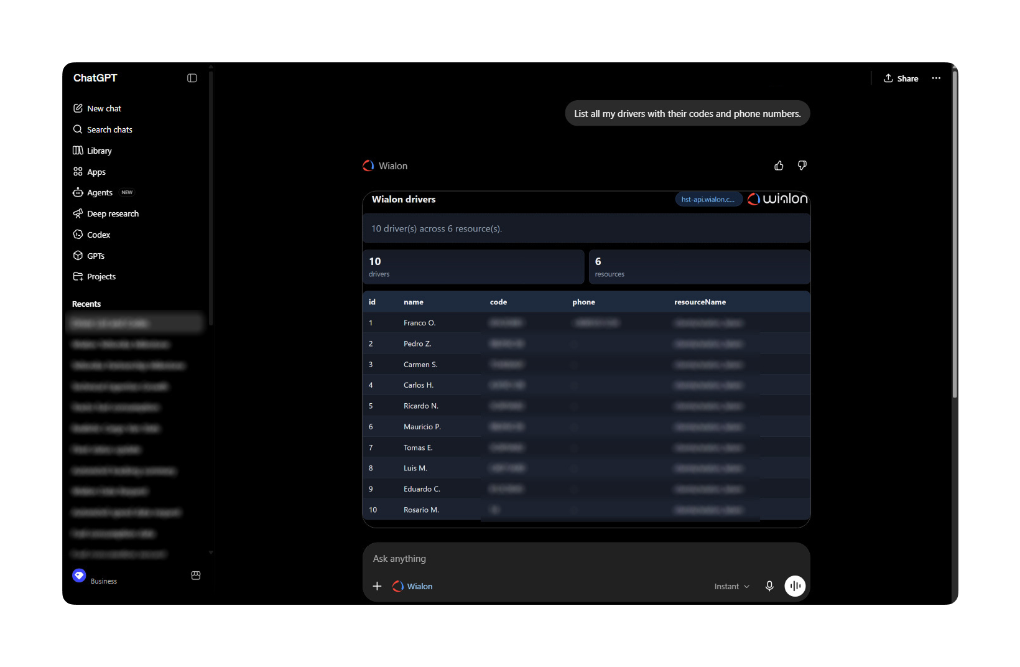Click the New chat pencil icon

click(x=78, y=108)
